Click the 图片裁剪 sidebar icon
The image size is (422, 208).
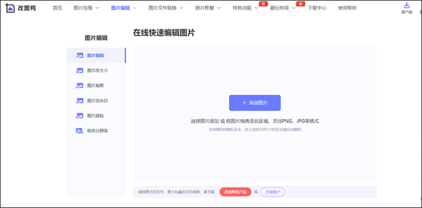pos(79,85)
